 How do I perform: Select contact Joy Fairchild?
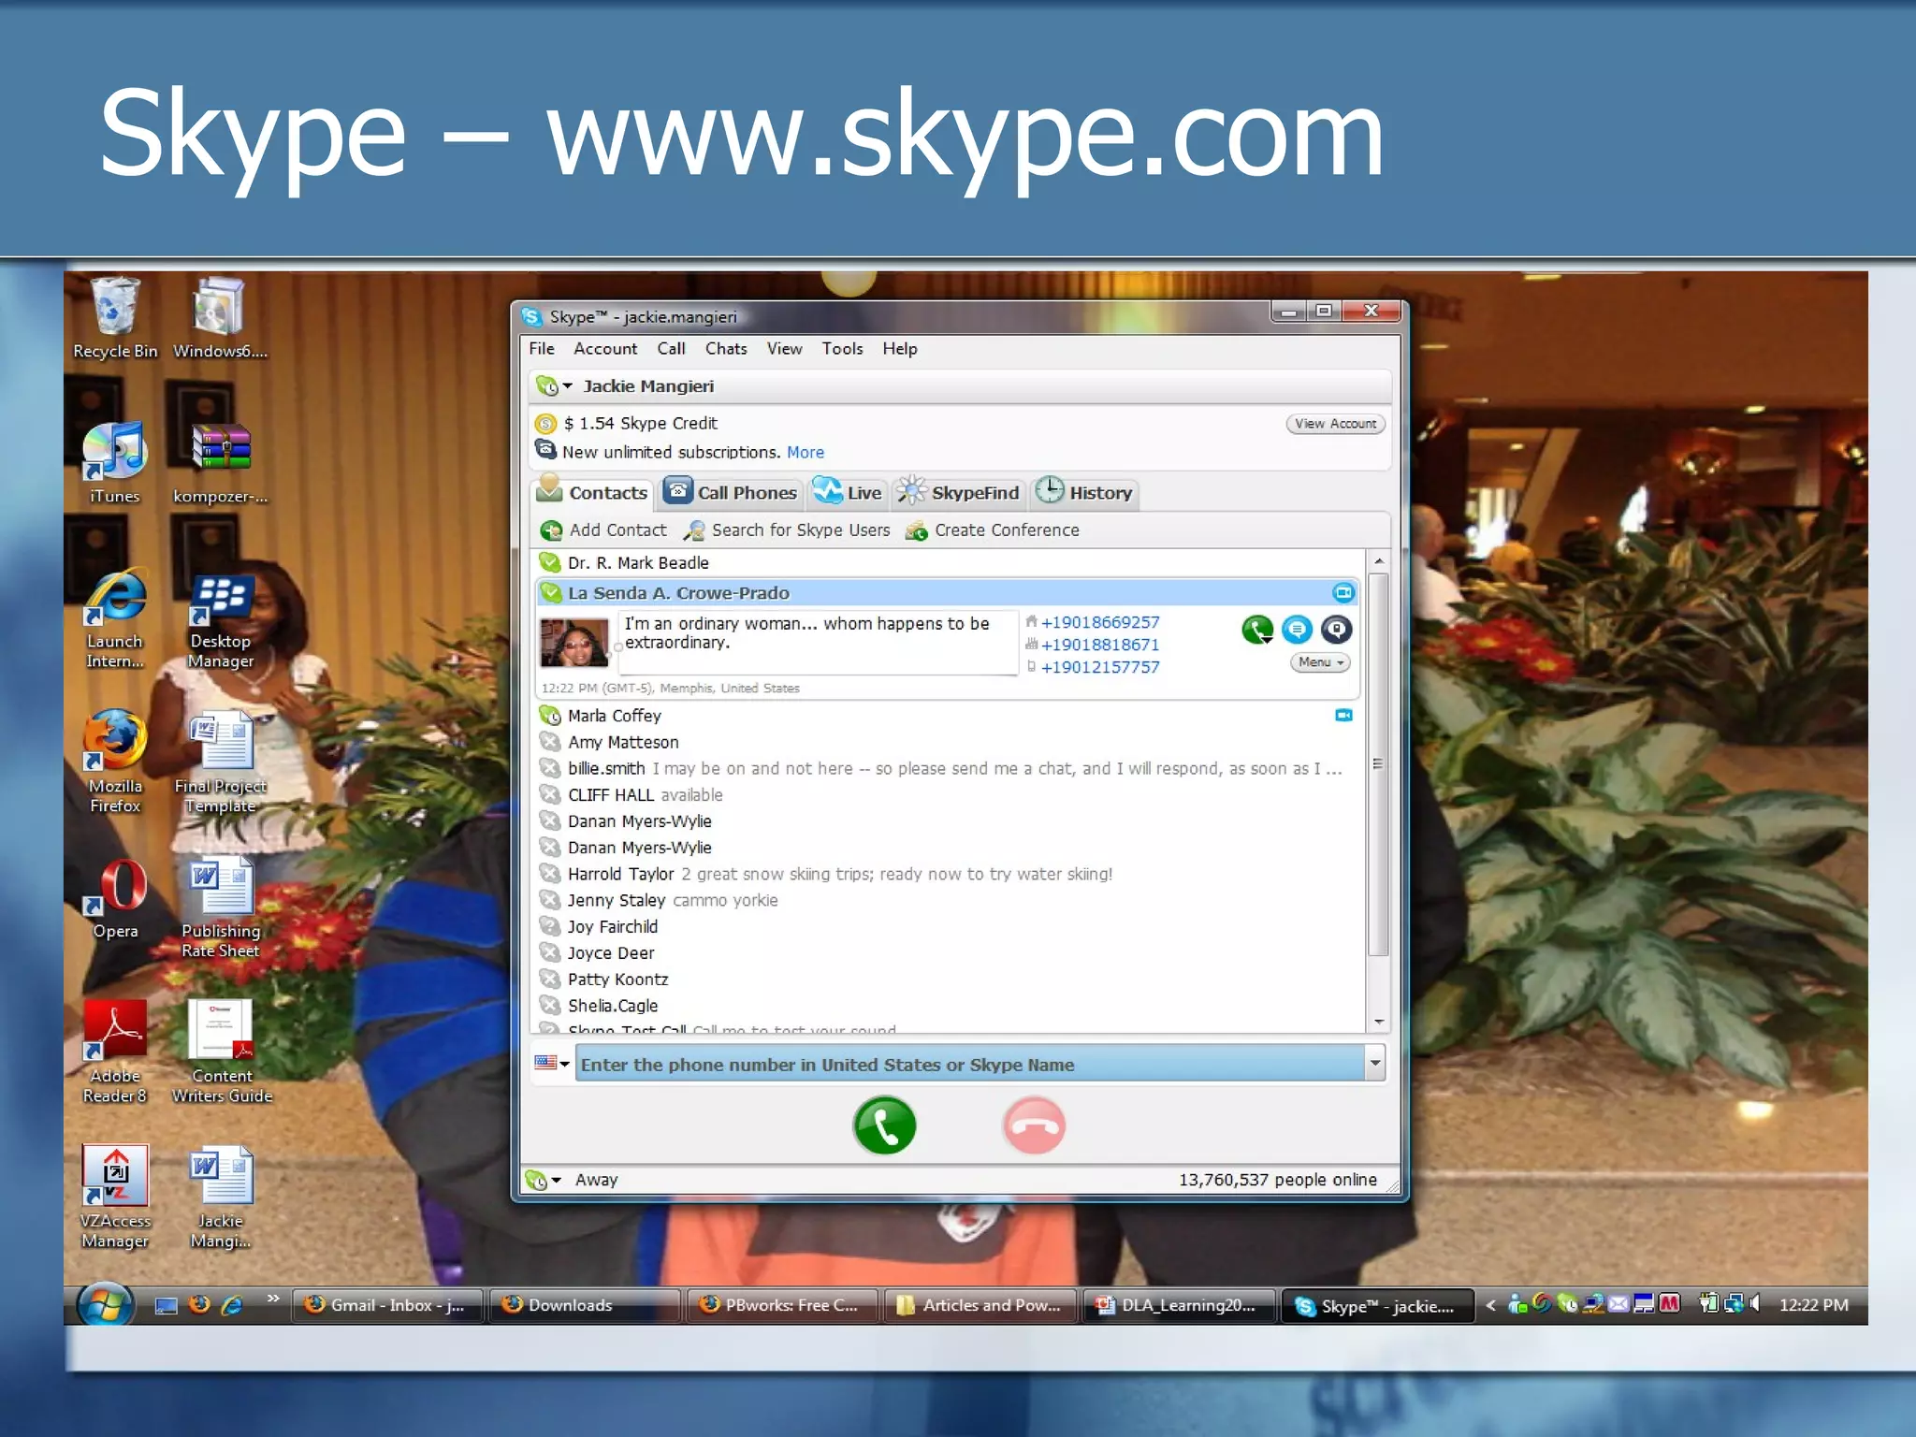point(948,926)
